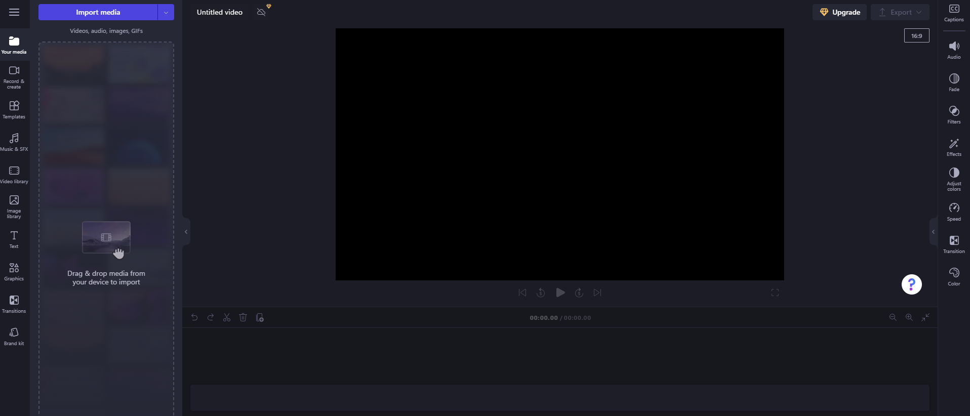Zoom out the timeline
This screenshot has height=416, width=970.
point(893,317)
